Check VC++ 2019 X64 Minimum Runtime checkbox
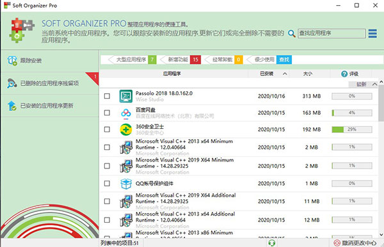Screen dimensions: 384x247 point(107,166)
